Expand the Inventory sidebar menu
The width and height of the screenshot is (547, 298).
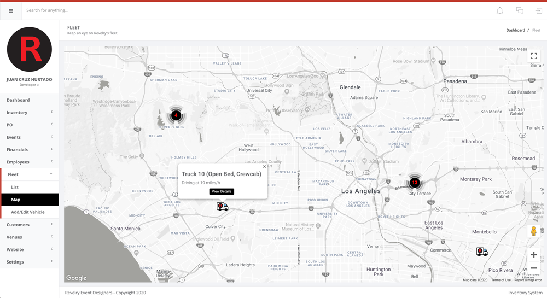30,113
